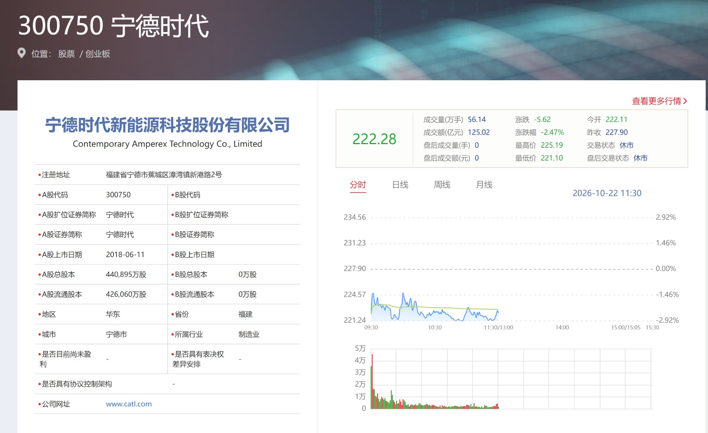
Task: Click the company name 宁德时代新能源科技股份有限公司
Action: pyautogui.click(x=167, y=125)
